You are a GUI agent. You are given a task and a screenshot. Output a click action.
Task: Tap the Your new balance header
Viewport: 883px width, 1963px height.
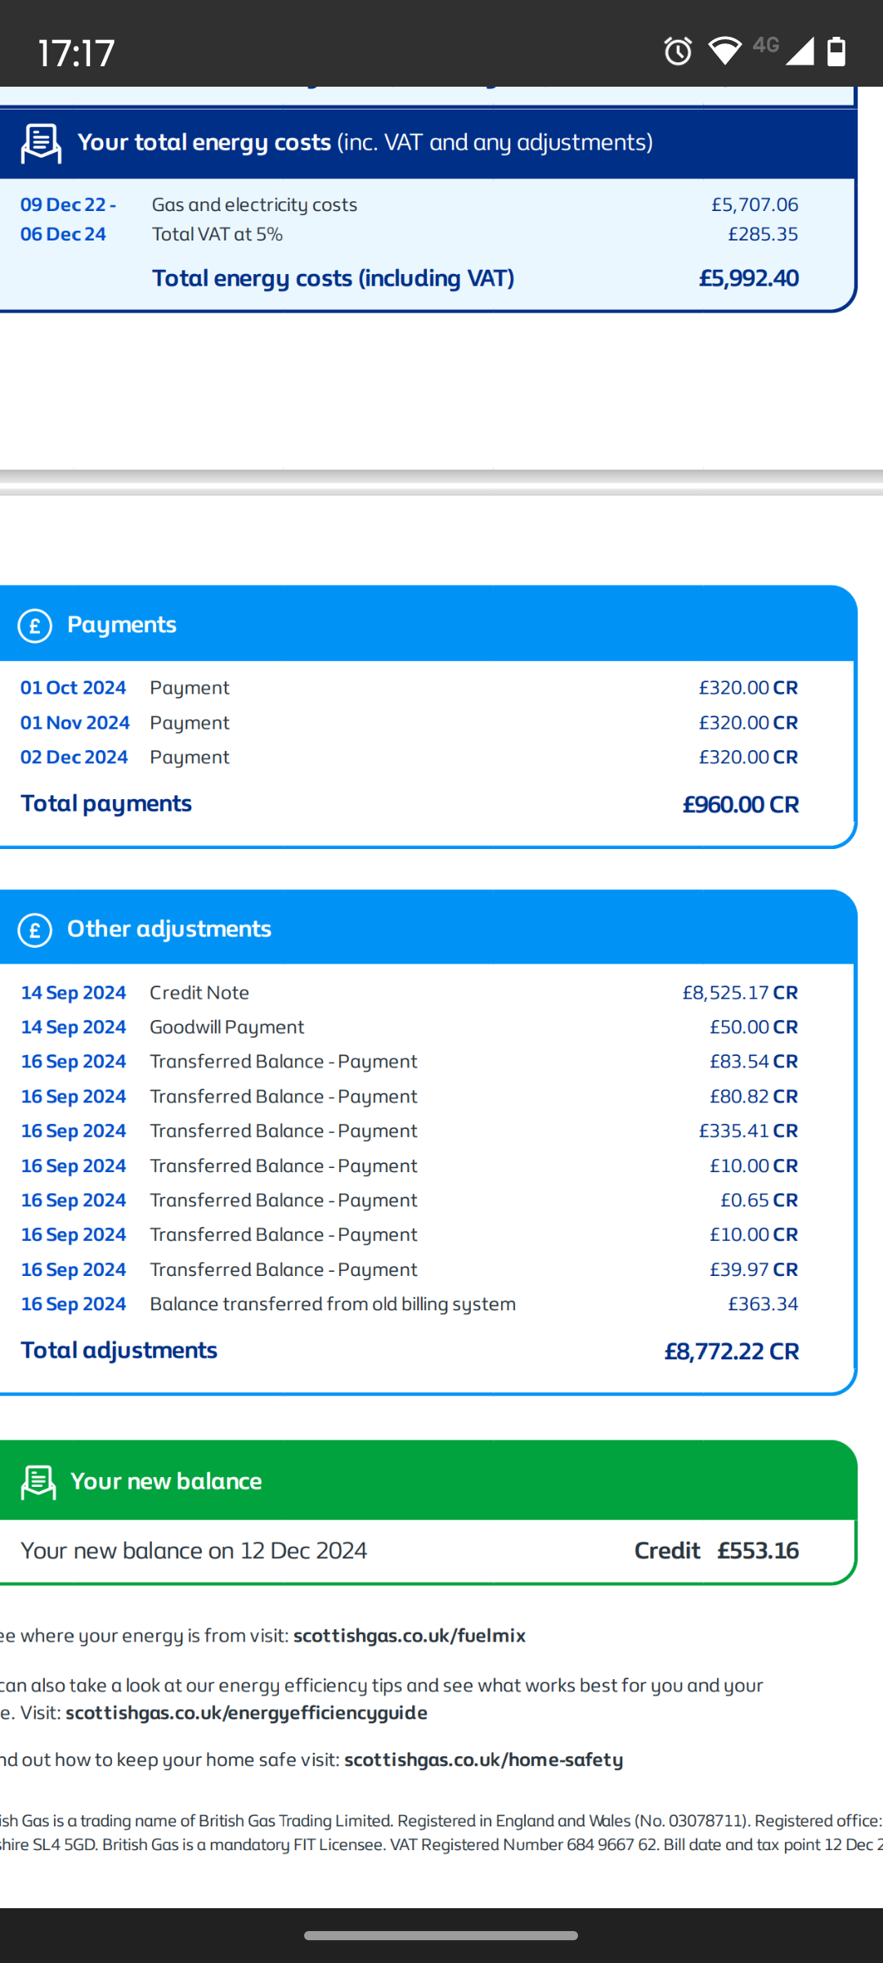[x=166, y=1481]
